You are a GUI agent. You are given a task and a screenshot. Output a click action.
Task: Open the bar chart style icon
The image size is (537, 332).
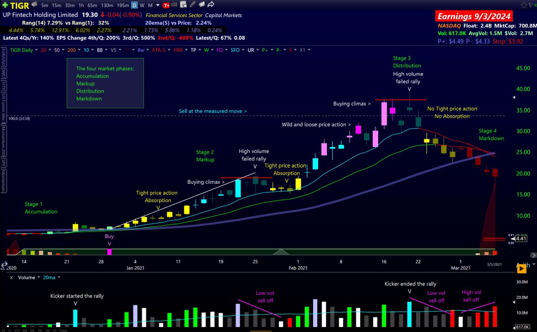[175, 5]
